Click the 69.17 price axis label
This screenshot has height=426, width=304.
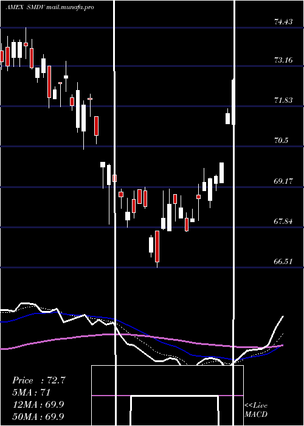(x=283, y=181)
